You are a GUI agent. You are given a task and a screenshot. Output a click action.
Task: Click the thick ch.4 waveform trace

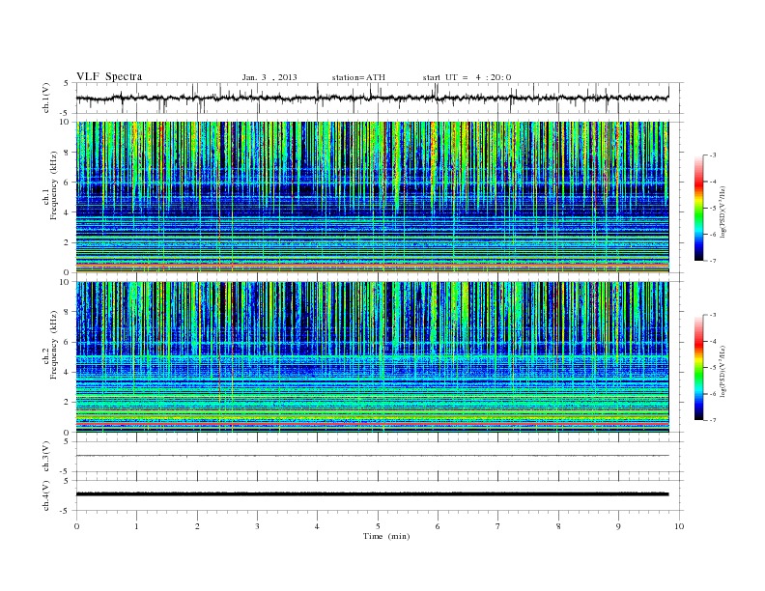pos(372,494)
